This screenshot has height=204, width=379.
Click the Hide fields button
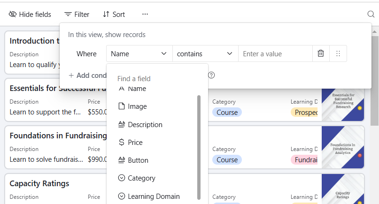30,15
